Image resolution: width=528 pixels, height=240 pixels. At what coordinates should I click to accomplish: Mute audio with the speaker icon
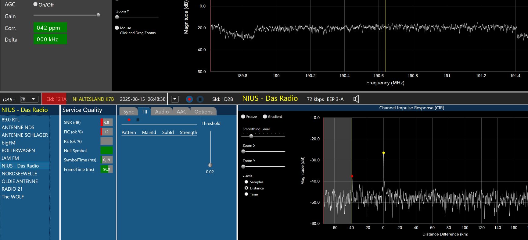coord(356,99)
